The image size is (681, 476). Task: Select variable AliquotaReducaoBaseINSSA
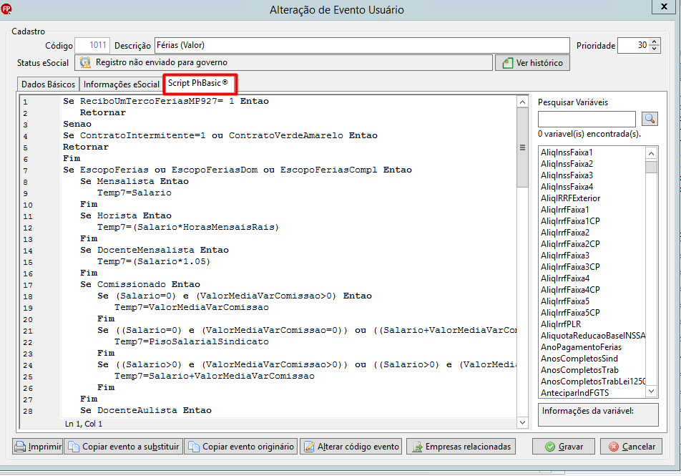tap(593, 336)
